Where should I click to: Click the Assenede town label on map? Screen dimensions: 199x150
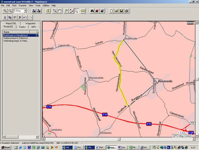pyautogui.click(x=165, y=81)
